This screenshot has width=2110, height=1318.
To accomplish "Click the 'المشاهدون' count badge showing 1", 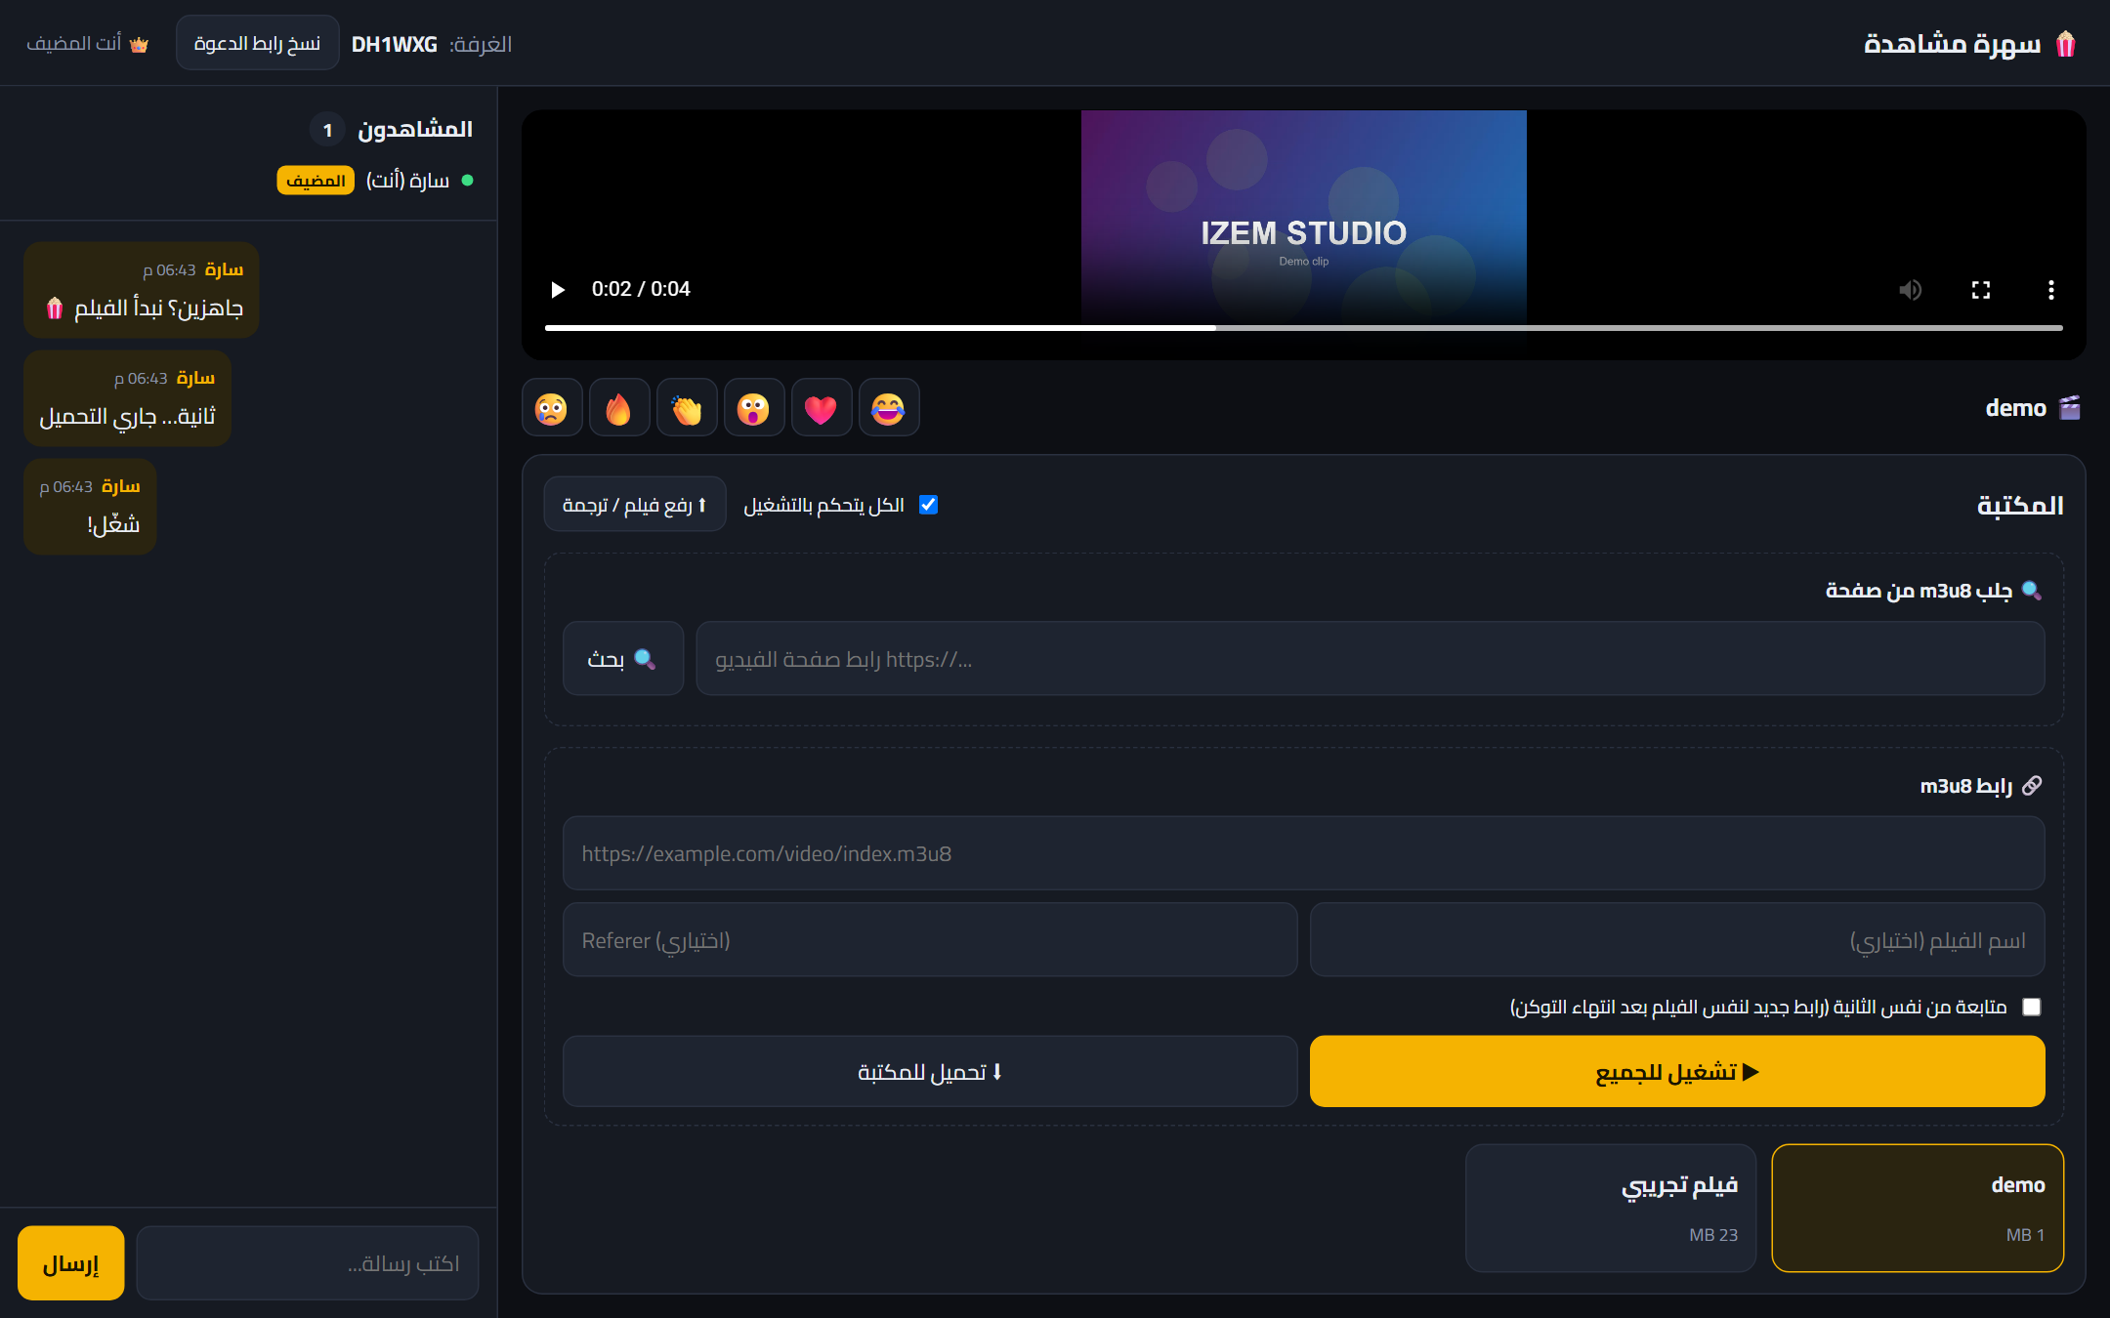I will tap(327, 130).
